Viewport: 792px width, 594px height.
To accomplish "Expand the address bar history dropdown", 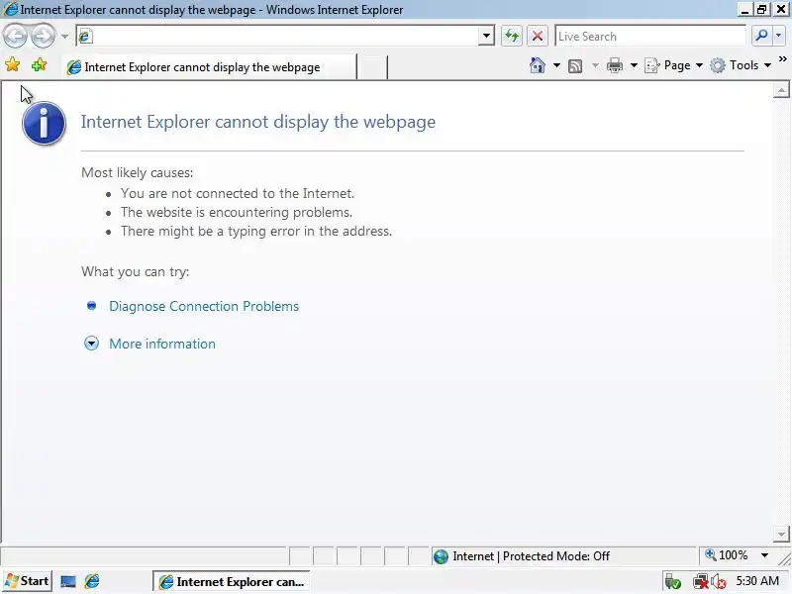I will 486,36.
